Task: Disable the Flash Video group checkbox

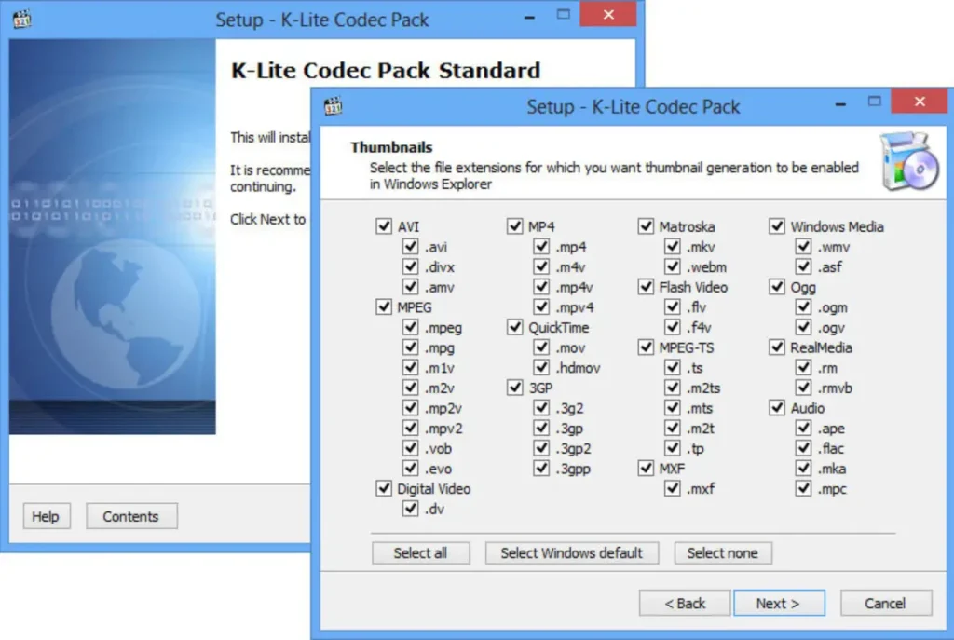Action: pos(647,287)
